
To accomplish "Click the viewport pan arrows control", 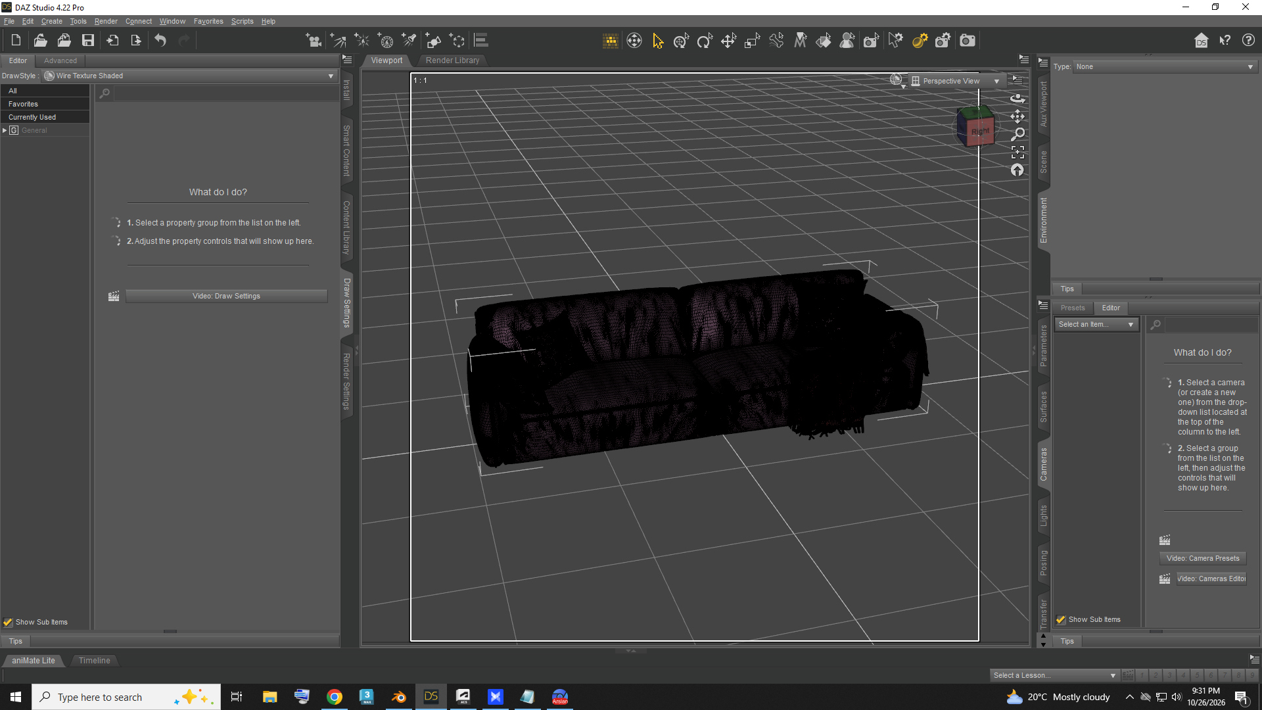I will point(1017,116).
